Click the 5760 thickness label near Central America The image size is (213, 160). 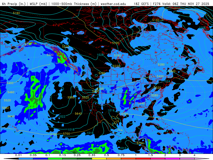click(140, 143)
